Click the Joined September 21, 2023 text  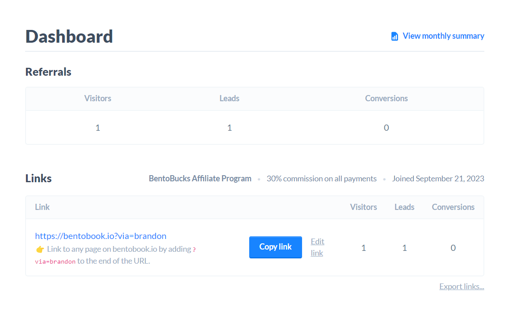tap(438, 178)
